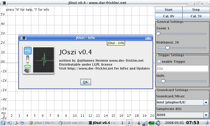Image resolution: width=210 pixels, height=126 pixels.
Task: Open the KDE start menu icon
Action: 3,123
